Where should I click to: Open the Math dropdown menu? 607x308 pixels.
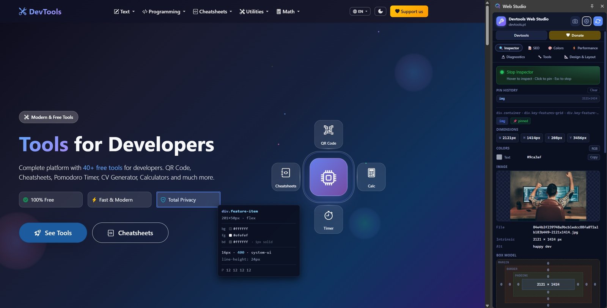coord(288,11)
